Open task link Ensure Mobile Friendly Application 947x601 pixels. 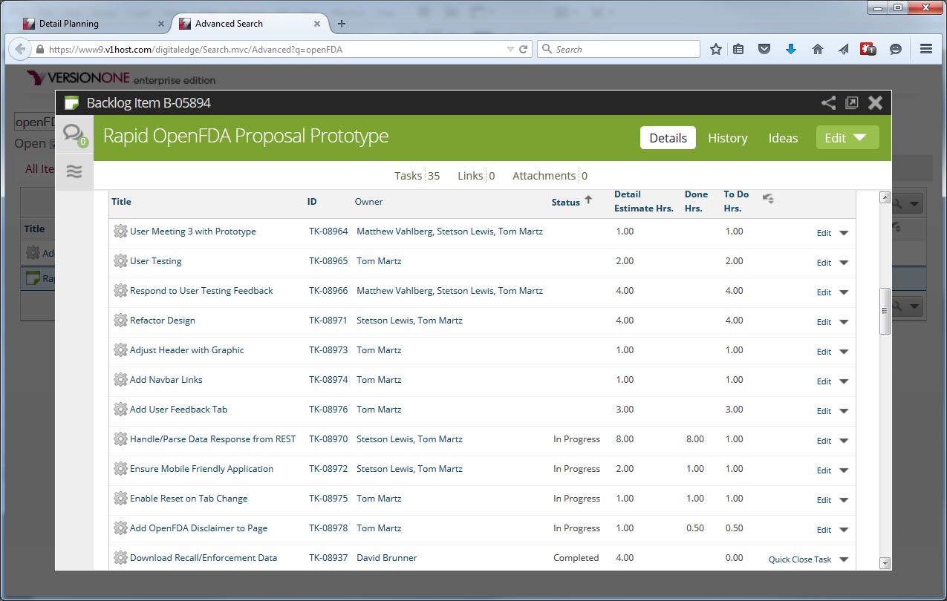pyautogui.click(x=202, y=469)
